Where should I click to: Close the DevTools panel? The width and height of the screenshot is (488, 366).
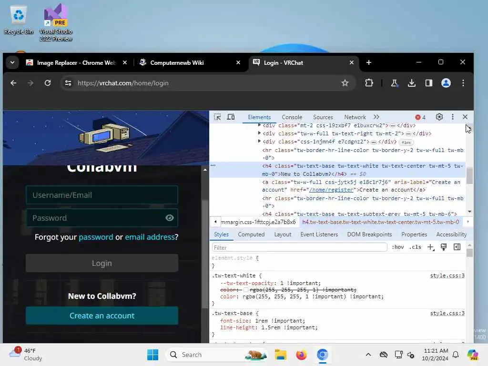(x=465, y=117)
